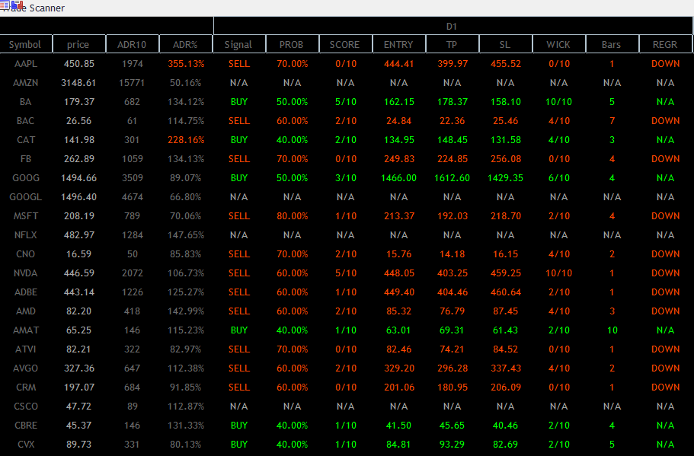The image size is (694, 456).
Task: Click the Bars column header
Action: (612, 45)
